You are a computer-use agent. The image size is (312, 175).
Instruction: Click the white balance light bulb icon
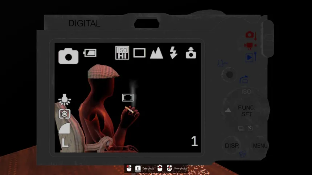(65, 99)
